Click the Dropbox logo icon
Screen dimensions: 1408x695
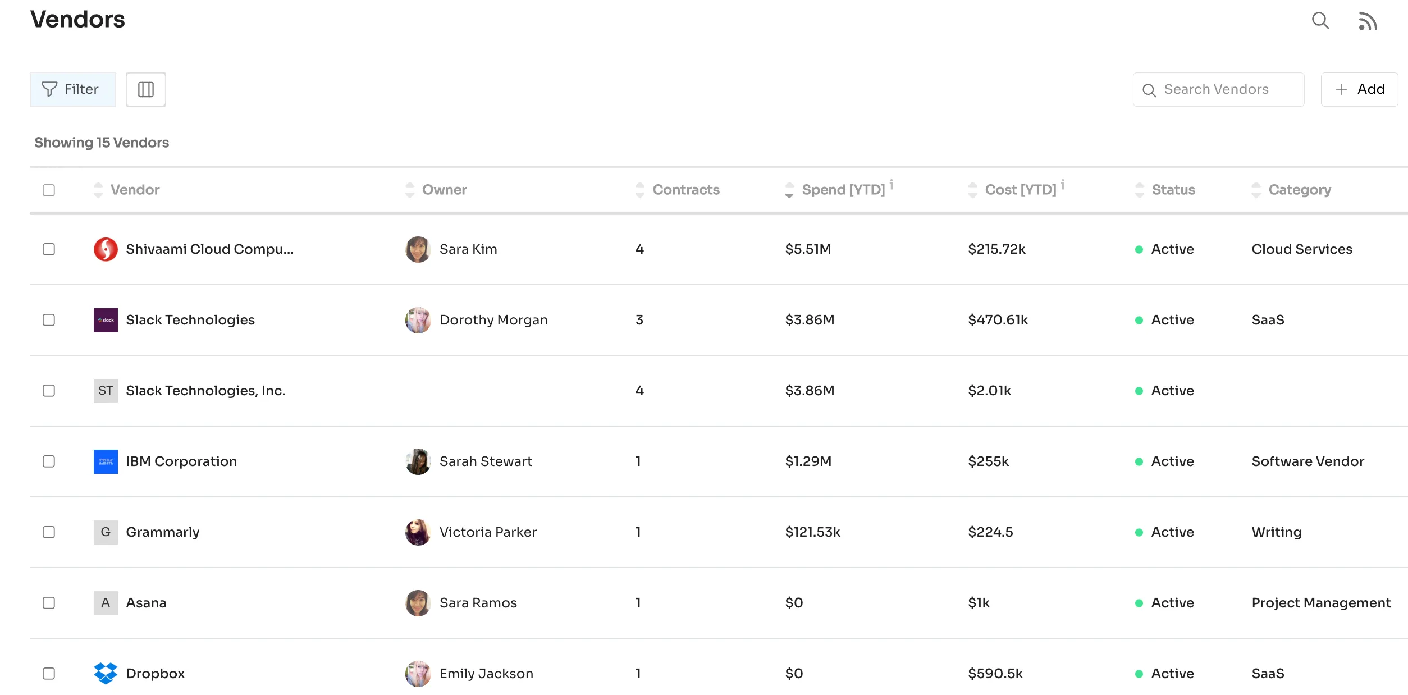point(106,674)
